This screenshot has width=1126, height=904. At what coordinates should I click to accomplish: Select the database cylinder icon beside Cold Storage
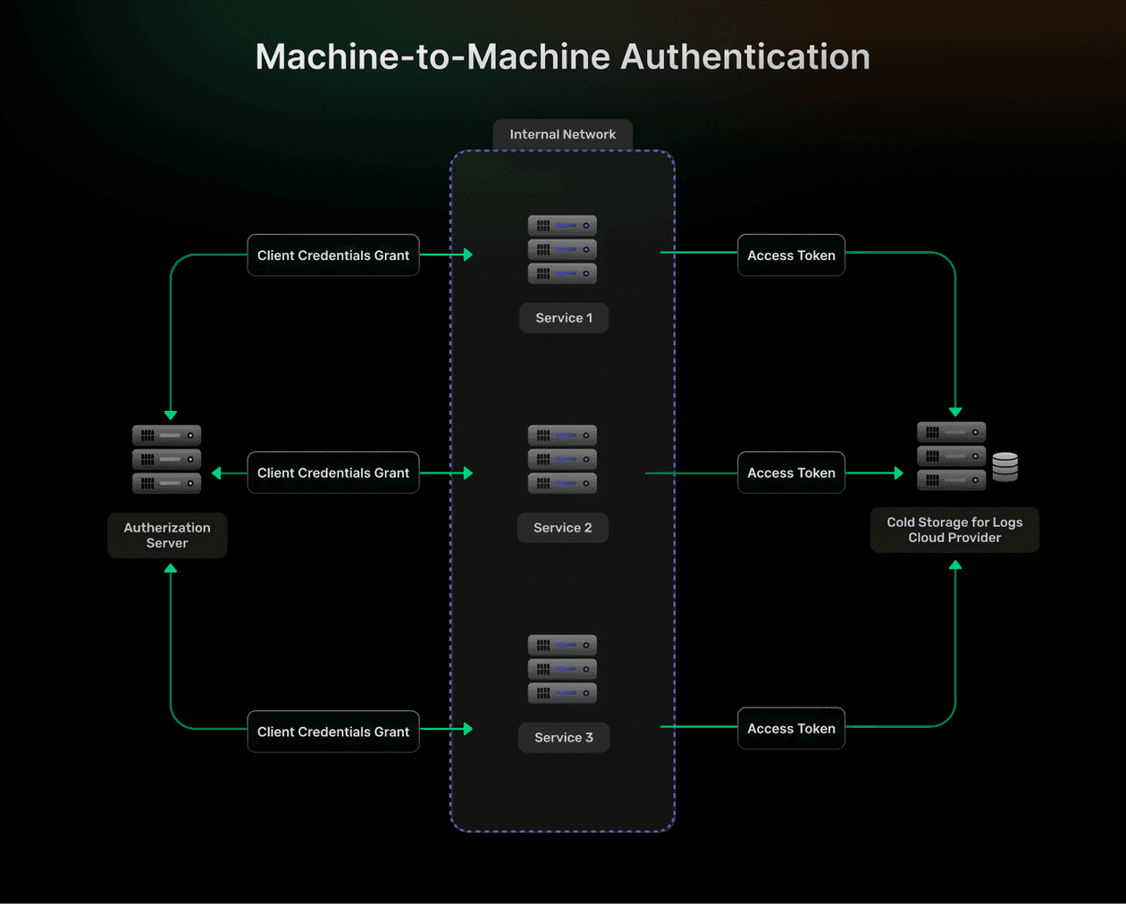[1004, 465]
